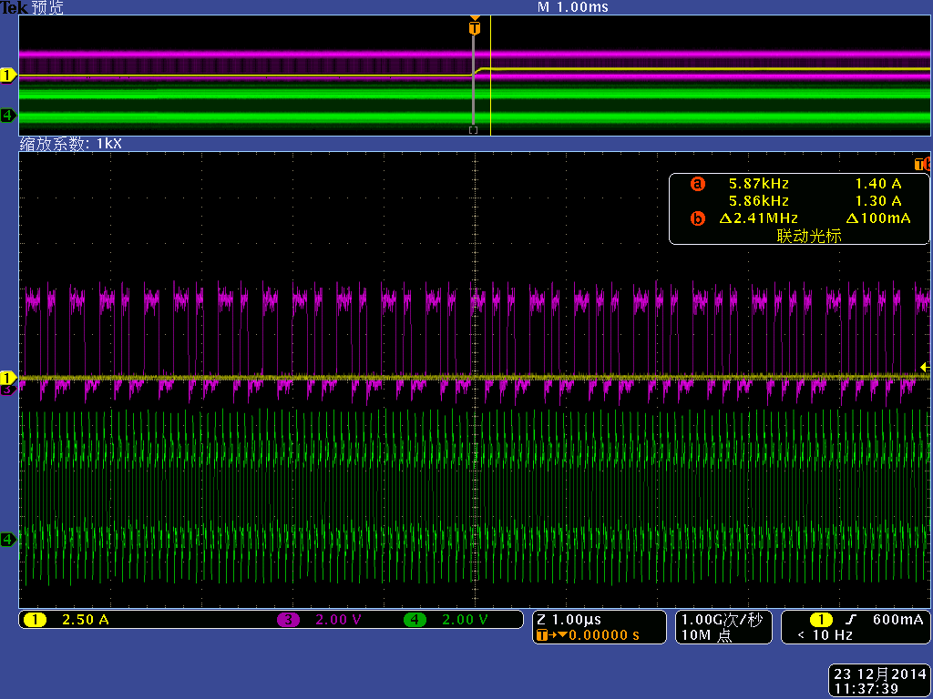Select the channel 3 magenta badge
Viewport: 933px width, 699px height.
click(288, 620)
